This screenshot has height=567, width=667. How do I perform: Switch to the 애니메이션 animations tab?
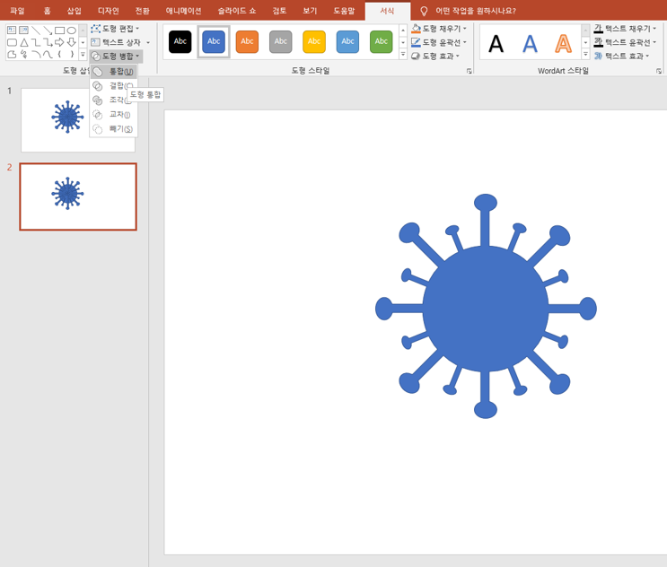click(x=184, y=11)
